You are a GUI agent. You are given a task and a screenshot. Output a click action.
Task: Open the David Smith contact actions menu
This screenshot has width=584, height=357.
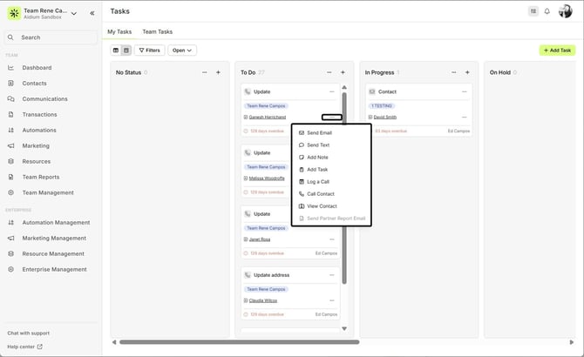[x=464, y=118]
